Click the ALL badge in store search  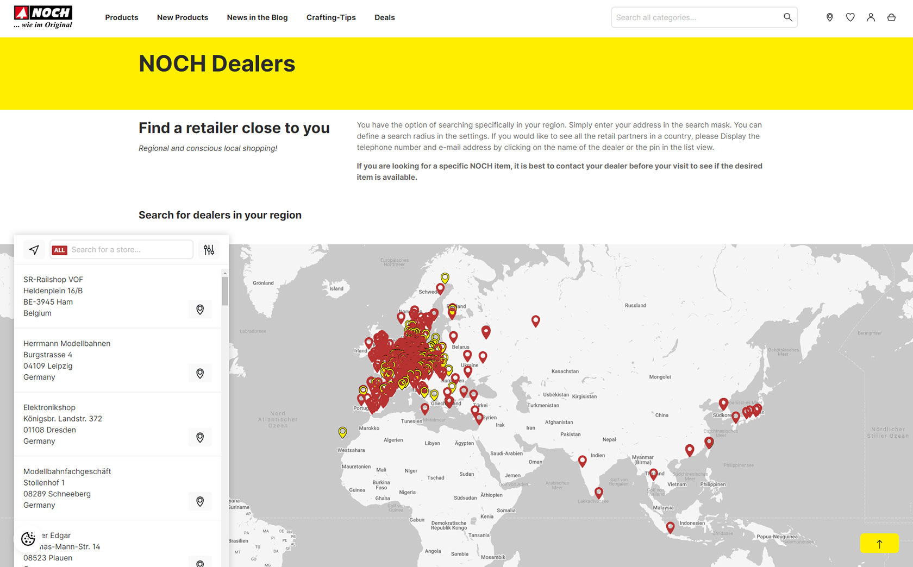click(x=59, y=250)
